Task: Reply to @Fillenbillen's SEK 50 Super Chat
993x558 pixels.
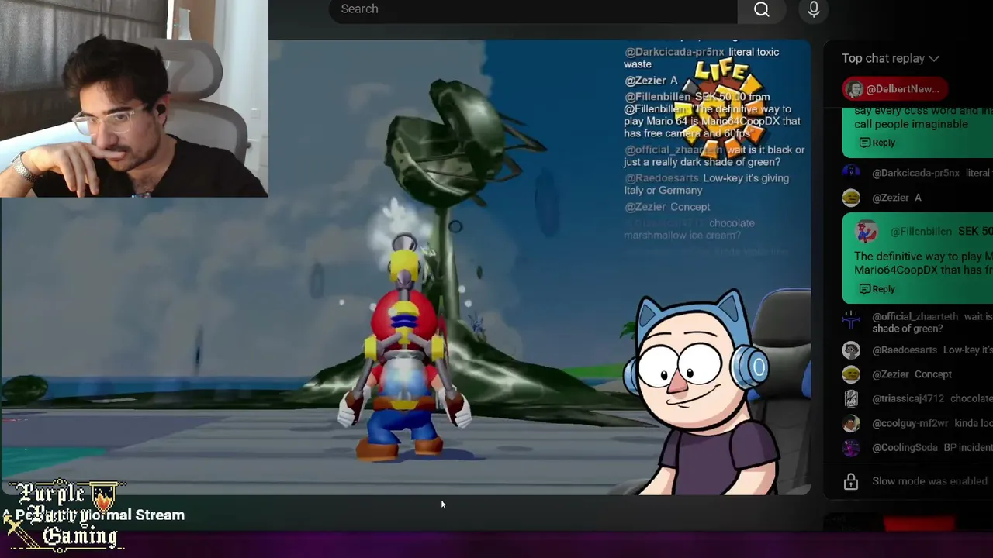Action: (x=877, y=289)
